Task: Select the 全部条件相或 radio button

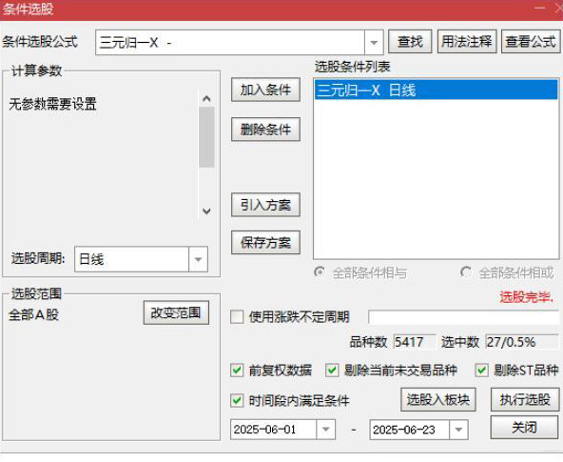Action: pyautogui.click(x=466, y=272)
